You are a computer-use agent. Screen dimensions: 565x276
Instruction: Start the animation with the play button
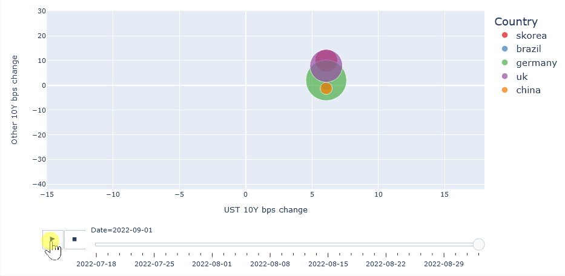point(53,239)
